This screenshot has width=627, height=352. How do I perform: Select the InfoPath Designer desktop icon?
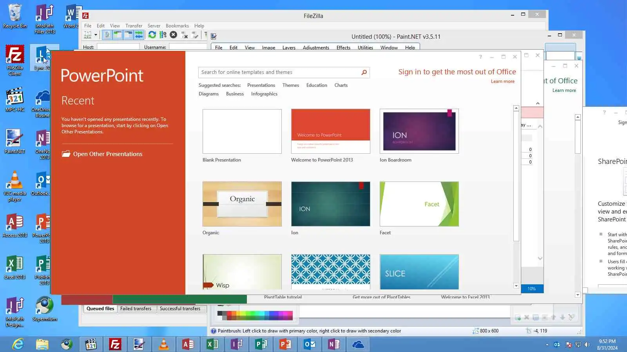(x=15, y=312)
